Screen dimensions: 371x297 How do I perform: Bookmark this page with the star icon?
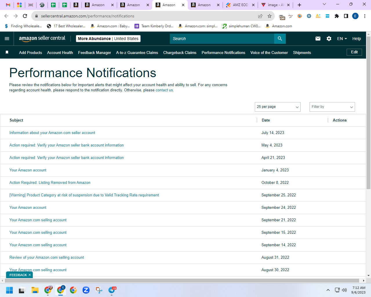270,16
